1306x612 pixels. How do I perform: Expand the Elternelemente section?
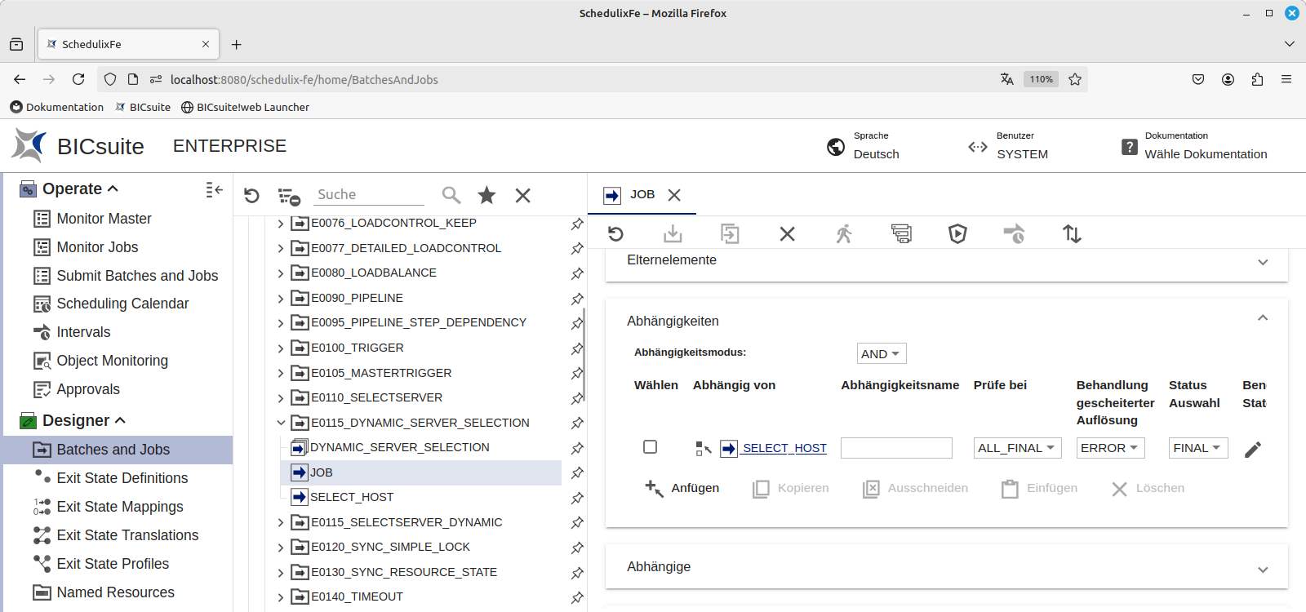1263,262
